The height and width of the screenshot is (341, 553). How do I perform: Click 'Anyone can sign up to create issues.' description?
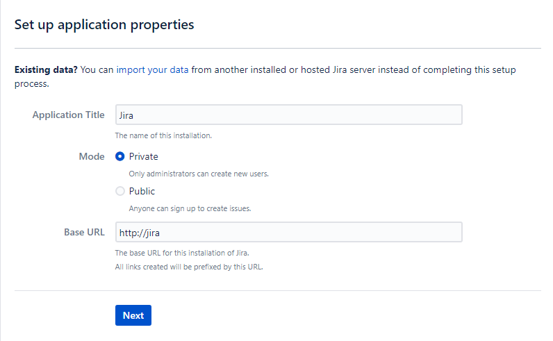tap(190, 208)
